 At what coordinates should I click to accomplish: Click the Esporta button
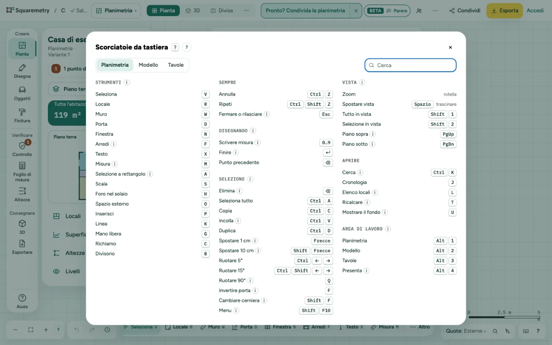coord(505,11)
